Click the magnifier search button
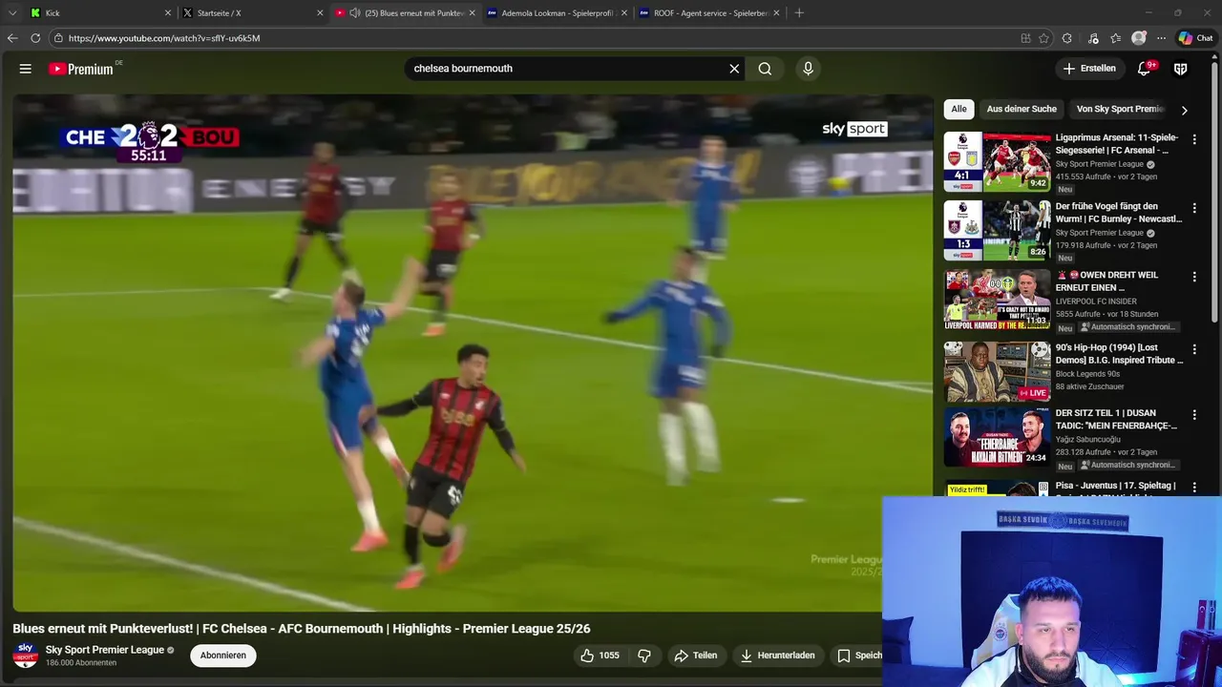The width and height of the screenshot is (1222, 687). coord(765,69)
